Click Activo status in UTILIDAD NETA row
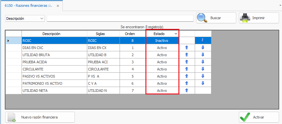Image resolution: width=282 pixels, height=124 pixels. click(162, 91)
